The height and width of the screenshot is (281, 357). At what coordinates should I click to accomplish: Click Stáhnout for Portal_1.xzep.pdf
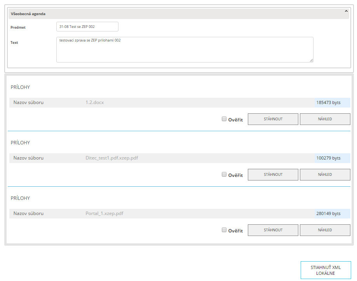pos(273,230)
